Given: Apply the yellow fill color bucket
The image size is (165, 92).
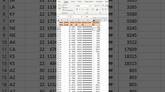Looking at the screenshot, I should 93,9.
